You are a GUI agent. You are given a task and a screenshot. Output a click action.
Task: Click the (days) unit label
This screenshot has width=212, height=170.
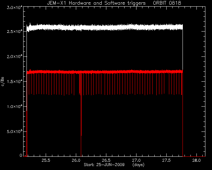pyautogui.click(x=138, y=165)
